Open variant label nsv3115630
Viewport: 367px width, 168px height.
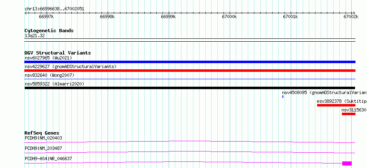coord(354,110)
